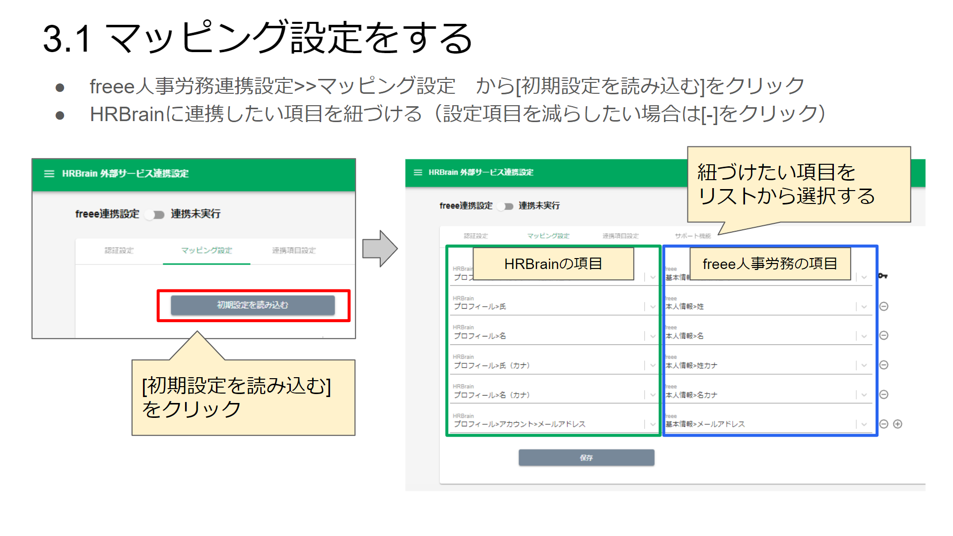Open hamburger menu in left HRBrain screenshot
This screenshot has width=953, height=536.
click(x=49, y=174)
